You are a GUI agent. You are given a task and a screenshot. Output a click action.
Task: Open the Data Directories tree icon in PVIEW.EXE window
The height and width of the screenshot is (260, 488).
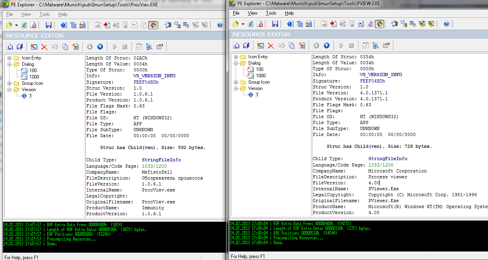coord(300,24)
